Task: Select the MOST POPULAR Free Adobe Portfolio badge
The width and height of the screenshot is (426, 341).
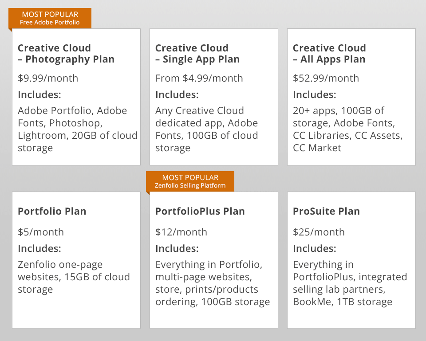Action: point(50,18)
